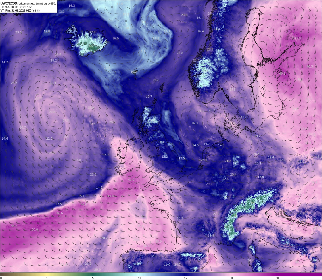Click the 14.3 map value
322x280 pixels.
[221, 145]
